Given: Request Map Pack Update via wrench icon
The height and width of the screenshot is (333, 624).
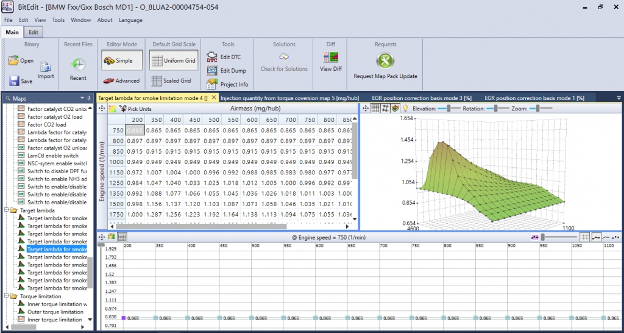Looking at the screenshot, I should coord(385,61).
